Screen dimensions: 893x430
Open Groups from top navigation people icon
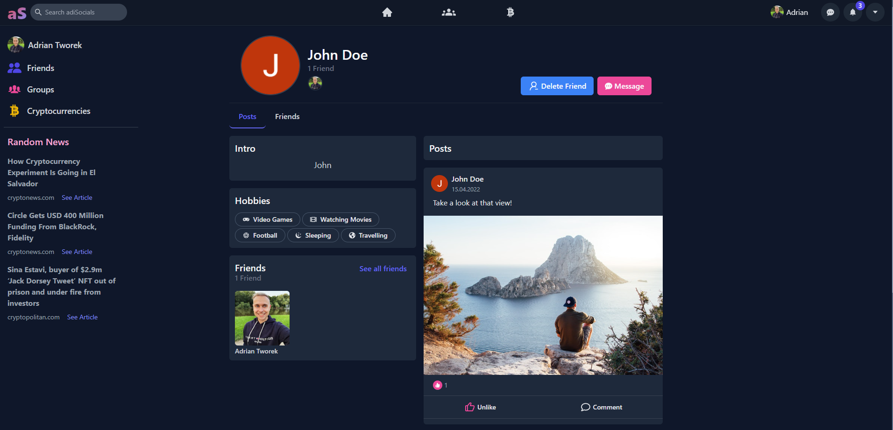click(x=449, y=13)
